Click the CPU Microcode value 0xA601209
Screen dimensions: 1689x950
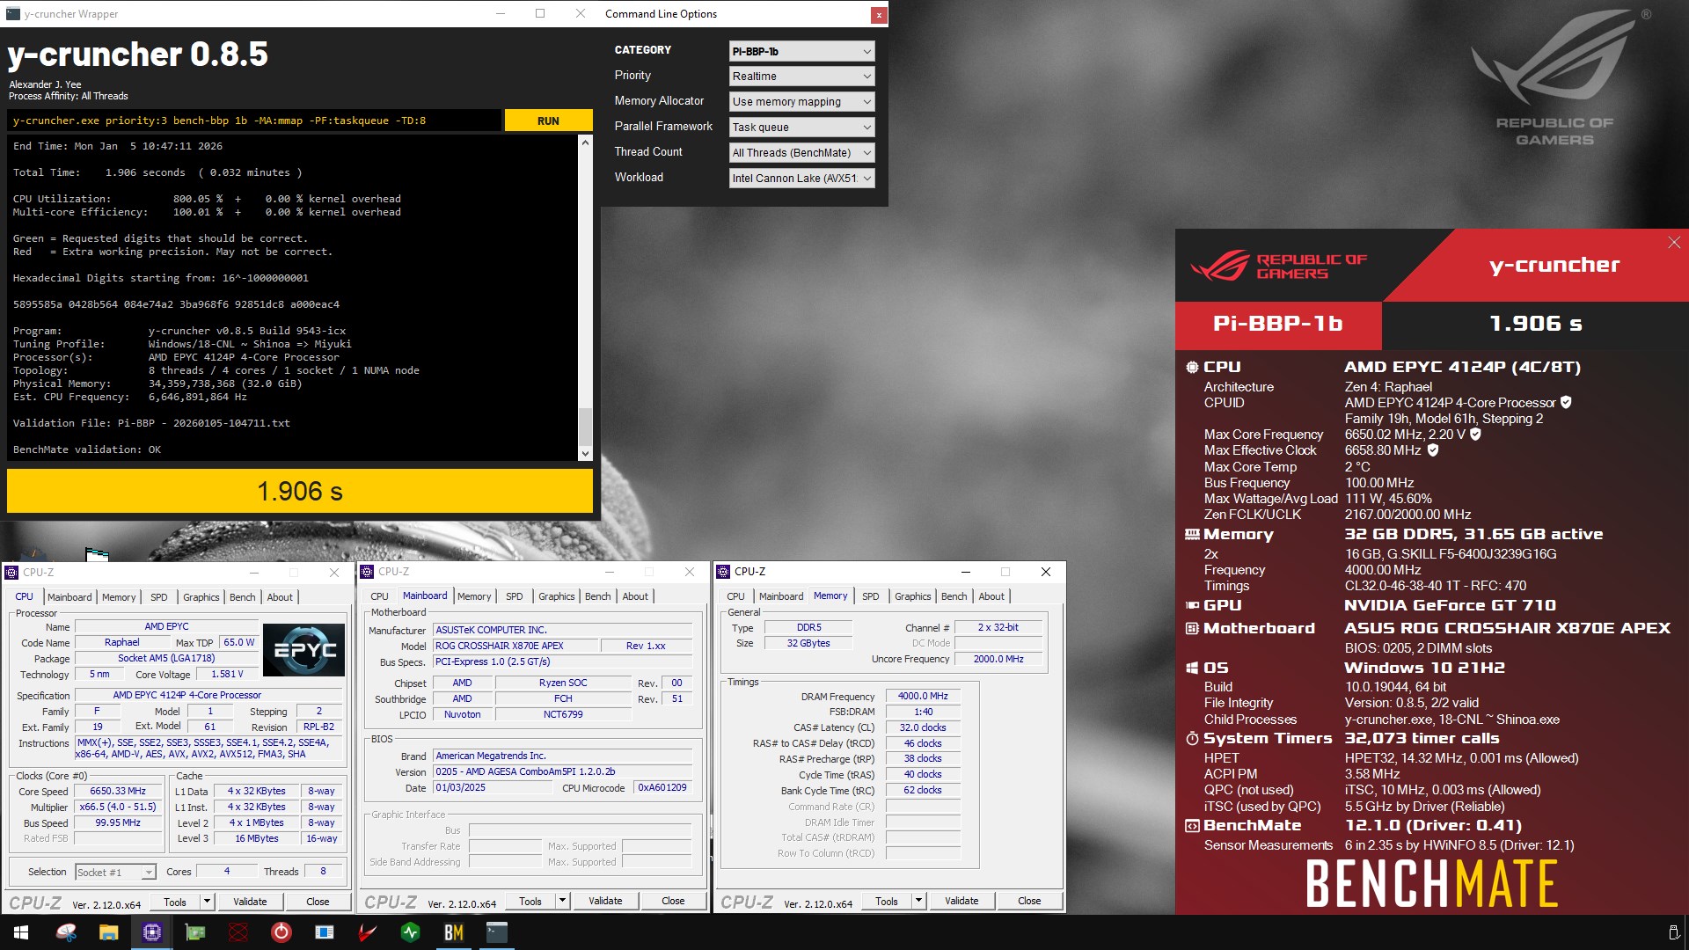(662, 788)
